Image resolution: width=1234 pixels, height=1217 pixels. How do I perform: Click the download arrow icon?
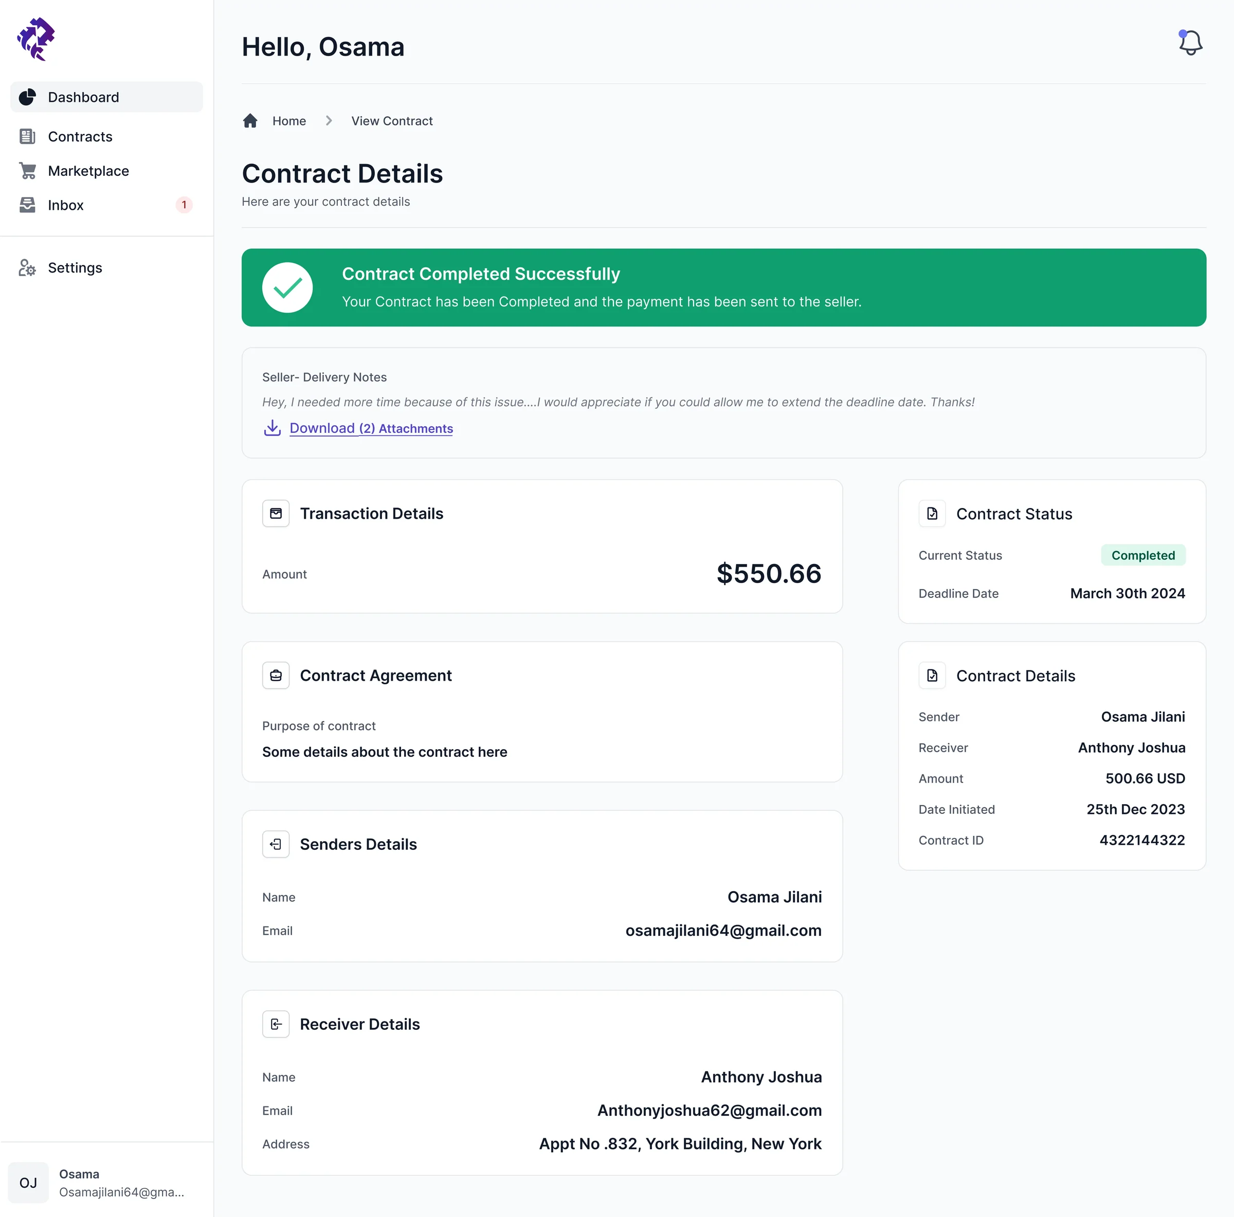coord(272,428)
